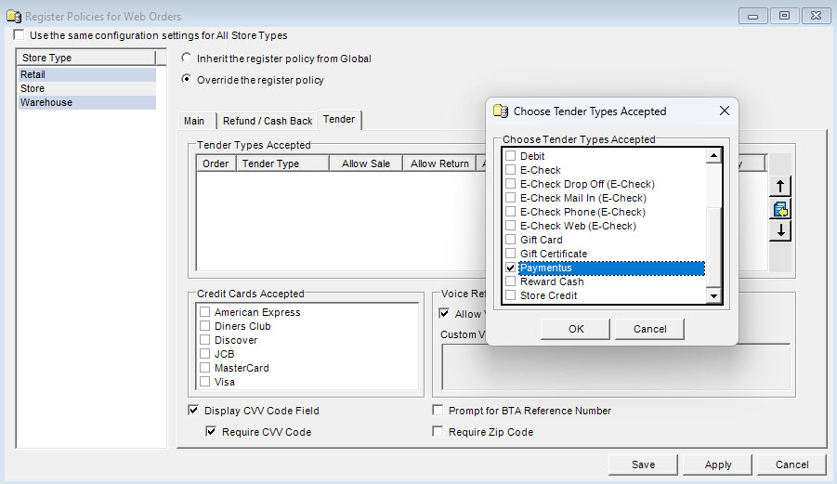This screenshot has height=484, width=837.
Task: Check Visa credit card
Action: click(x=204, y=381)
